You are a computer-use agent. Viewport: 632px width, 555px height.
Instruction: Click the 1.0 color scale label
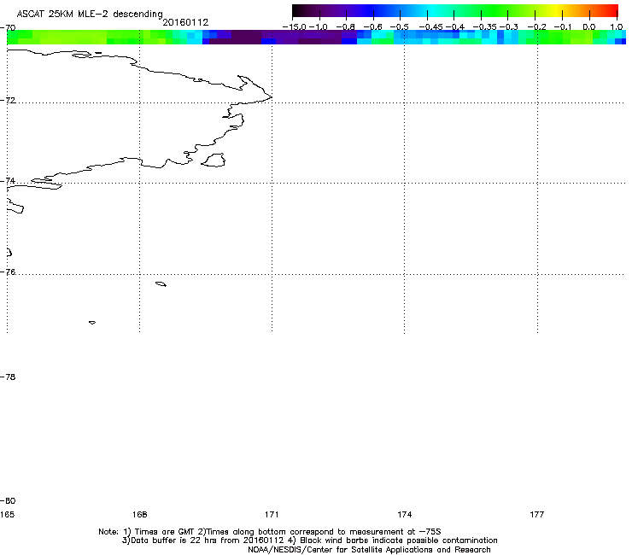(x=616, y=27)
